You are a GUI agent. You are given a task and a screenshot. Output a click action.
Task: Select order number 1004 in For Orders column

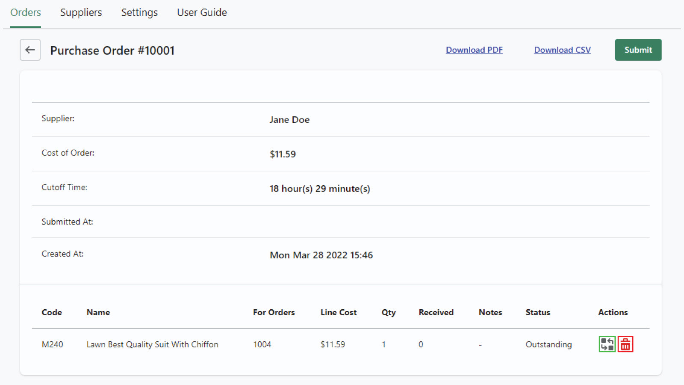[262, 344]
